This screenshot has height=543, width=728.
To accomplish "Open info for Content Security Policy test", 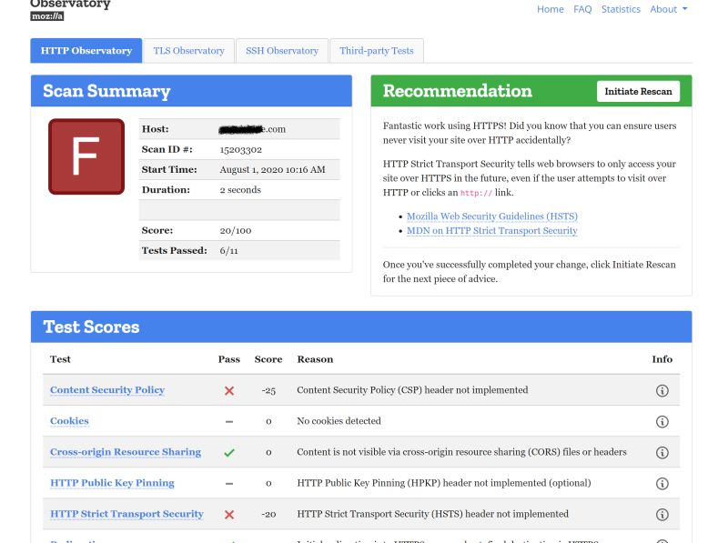I will (x=662, y=389).
